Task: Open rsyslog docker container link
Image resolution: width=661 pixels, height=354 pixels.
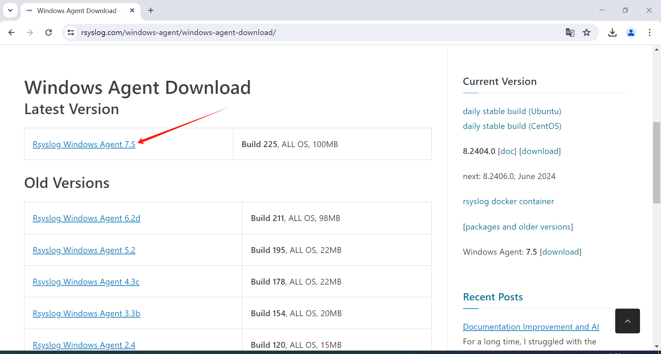Action: coord(508,201)
